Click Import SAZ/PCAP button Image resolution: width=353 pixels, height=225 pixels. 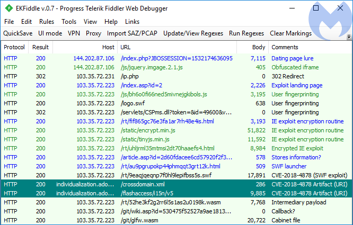click(132, 33)
